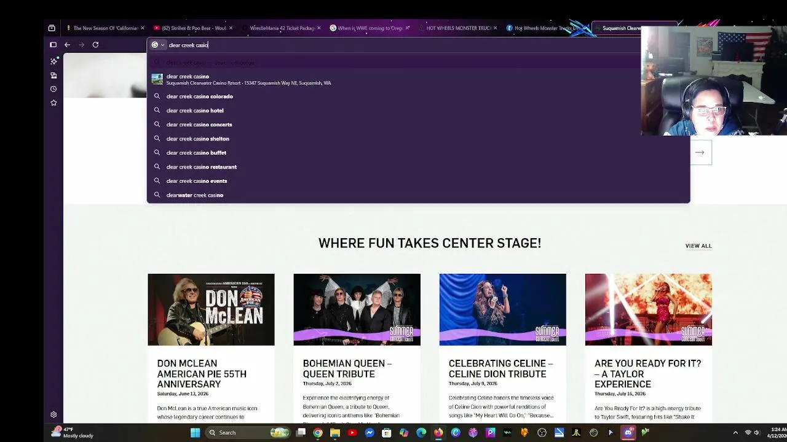This screenshot has width=787, height=442.
Task: Select Suquamish Clearwater Casino Resort suggestion
Action: [x=418, y=79]
